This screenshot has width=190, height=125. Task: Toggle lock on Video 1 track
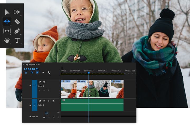(x=30, y=85)
